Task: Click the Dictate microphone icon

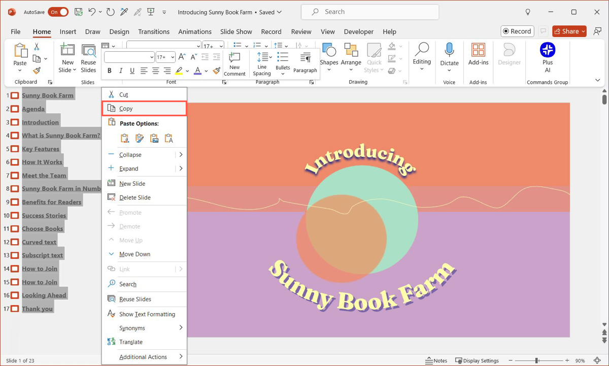Action: pos(449,50)
